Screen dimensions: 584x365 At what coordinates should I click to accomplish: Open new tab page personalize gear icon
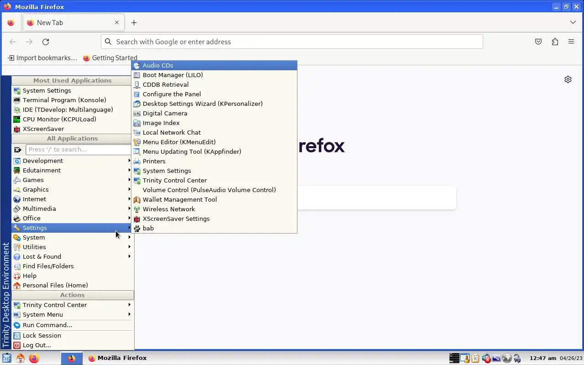(x=568, y=79)
